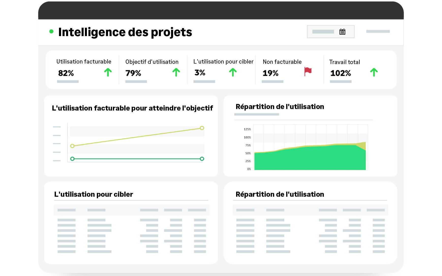Click the 19% value
This screenshot has height=276, width=442.
[x=270, y=73]
